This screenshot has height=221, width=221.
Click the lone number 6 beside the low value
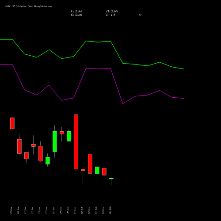(140, 15)
